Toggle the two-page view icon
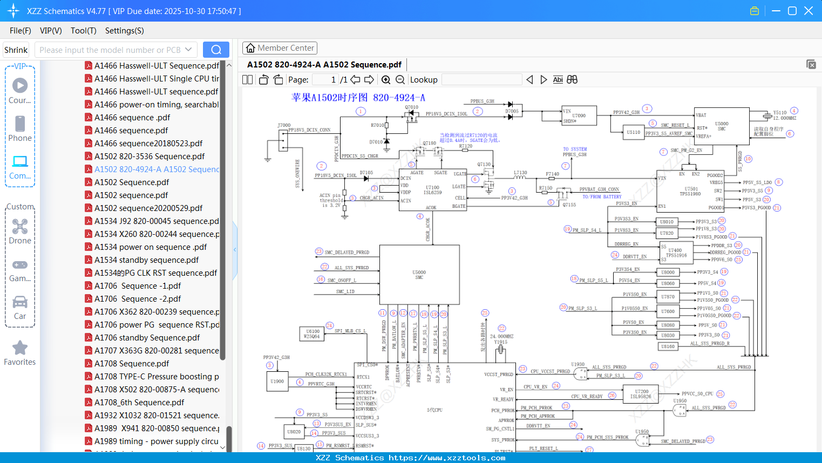This screenshot has width=822, height=463. pyautogui.click(x=247, y=80)
